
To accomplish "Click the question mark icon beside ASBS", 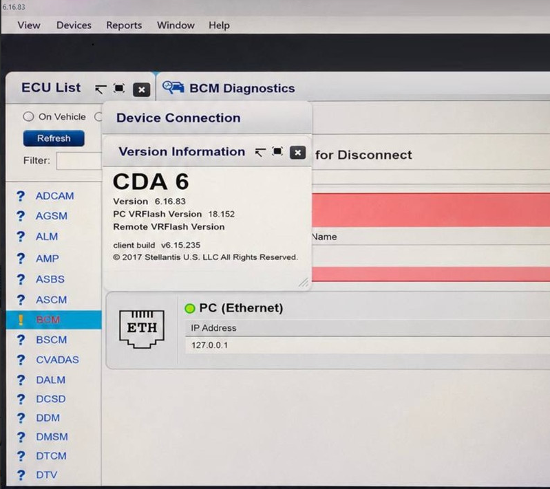I will click(21, 280).
